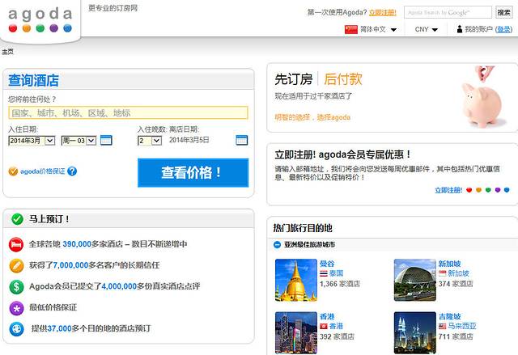Open the 2014年3月 month dropdown

32,141
